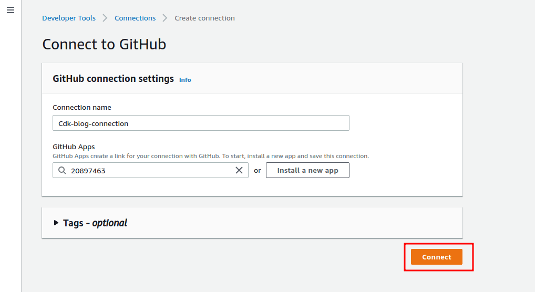Click the GitHub connection settings heading
Image resolution: width=535 pixels, height=292 pixels.
(x=114, y=79)
